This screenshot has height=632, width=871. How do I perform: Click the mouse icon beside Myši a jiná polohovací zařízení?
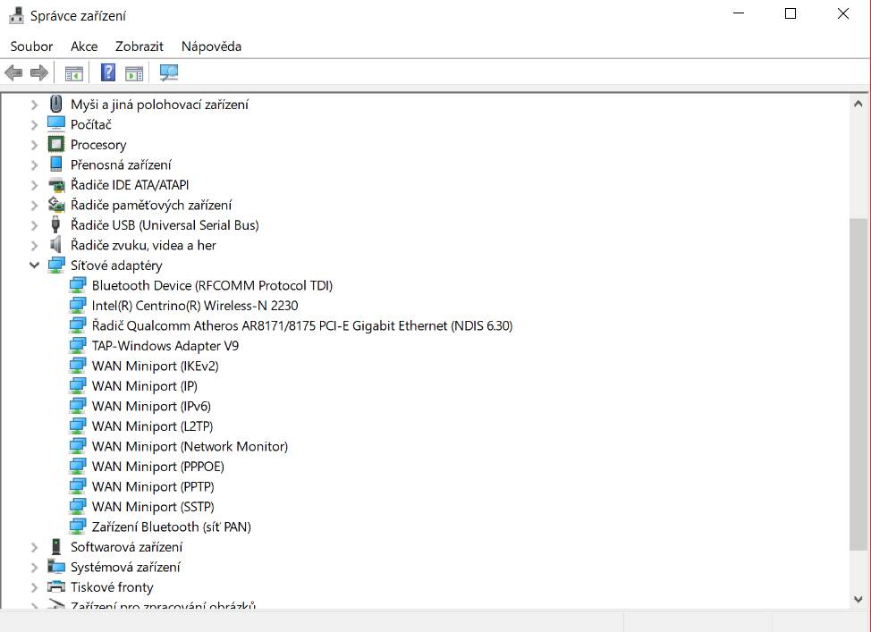click(56, 104)
